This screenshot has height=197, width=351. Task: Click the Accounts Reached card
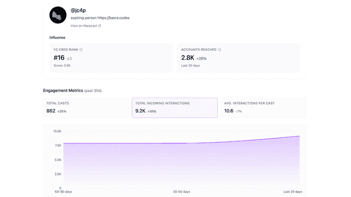(x=239, y=58)
